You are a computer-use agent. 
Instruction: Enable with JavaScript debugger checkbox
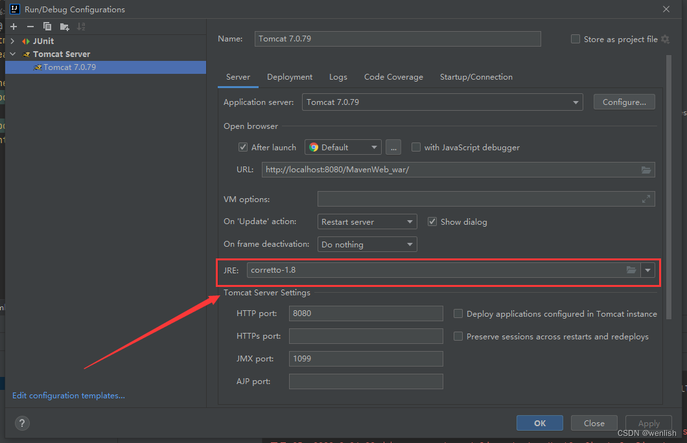point(416,147)
